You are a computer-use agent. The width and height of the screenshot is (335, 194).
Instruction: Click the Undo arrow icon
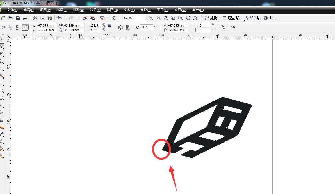click(x=60, y=18)
